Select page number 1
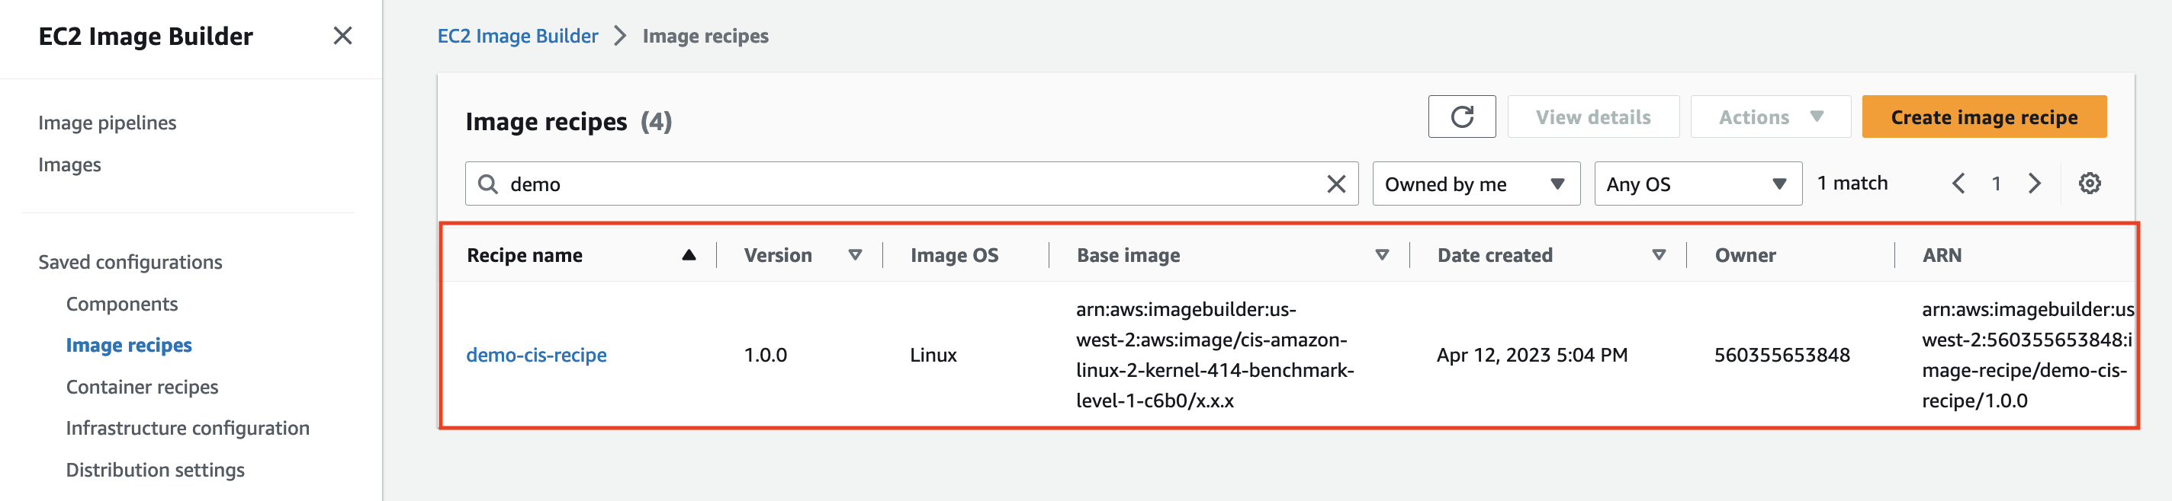Image resolution: width=2172 pixels, height=501 pixels. [x=1996, y=183]
